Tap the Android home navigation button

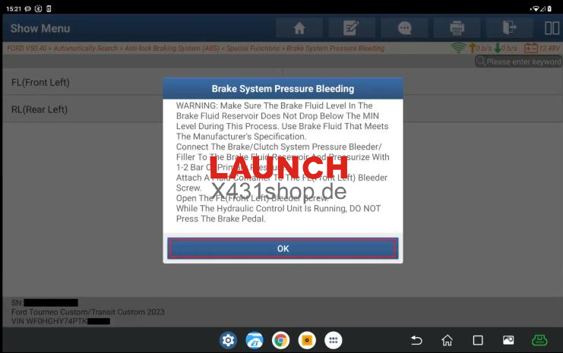point(447,340)
